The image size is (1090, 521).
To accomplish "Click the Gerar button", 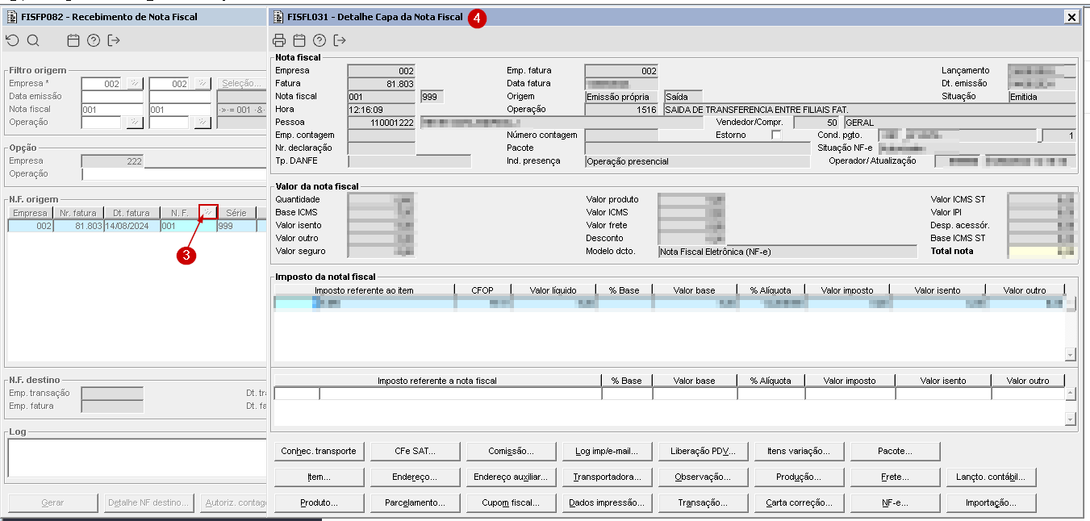I will click(x=52, y=502).
